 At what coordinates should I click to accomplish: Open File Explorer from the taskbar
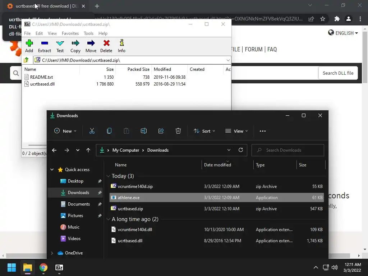(x=27, y=267)
